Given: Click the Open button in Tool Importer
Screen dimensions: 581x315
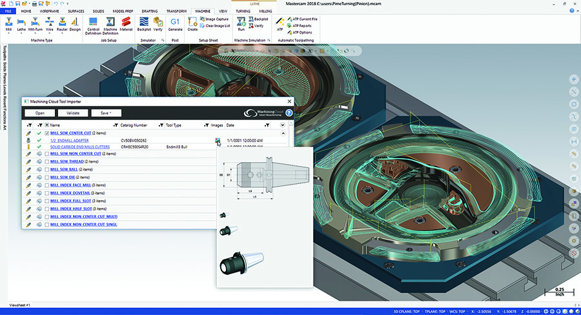Looking at the screenshot, I should point(39,113).
